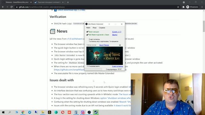The image size is (205, 115).
Task: Open the teal globe taskbar app
Action: pos(56,112)
